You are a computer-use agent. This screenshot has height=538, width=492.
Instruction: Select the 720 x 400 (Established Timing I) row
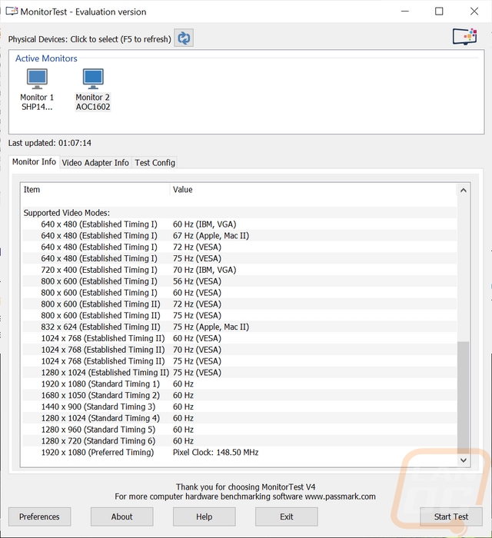tap(240, 270)
